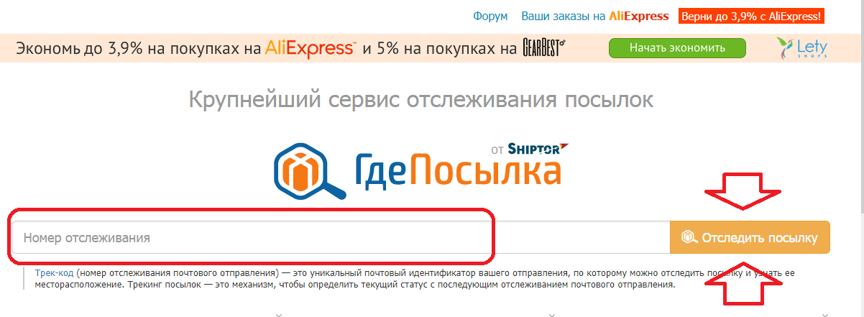Expand the right chevron below the description
Image resolution: width=864 pixels, height=317 pixels.
point(824,314)
